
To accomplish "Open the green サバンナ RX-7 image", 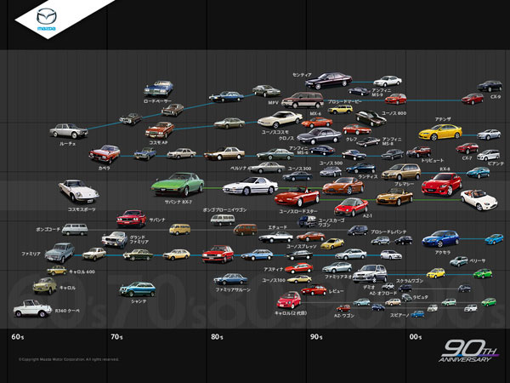I will point(178,185).
